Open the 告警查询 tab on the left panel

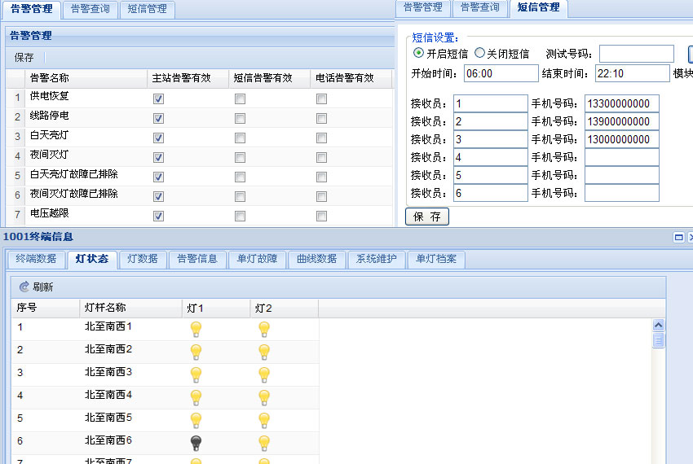click(90, 10)
